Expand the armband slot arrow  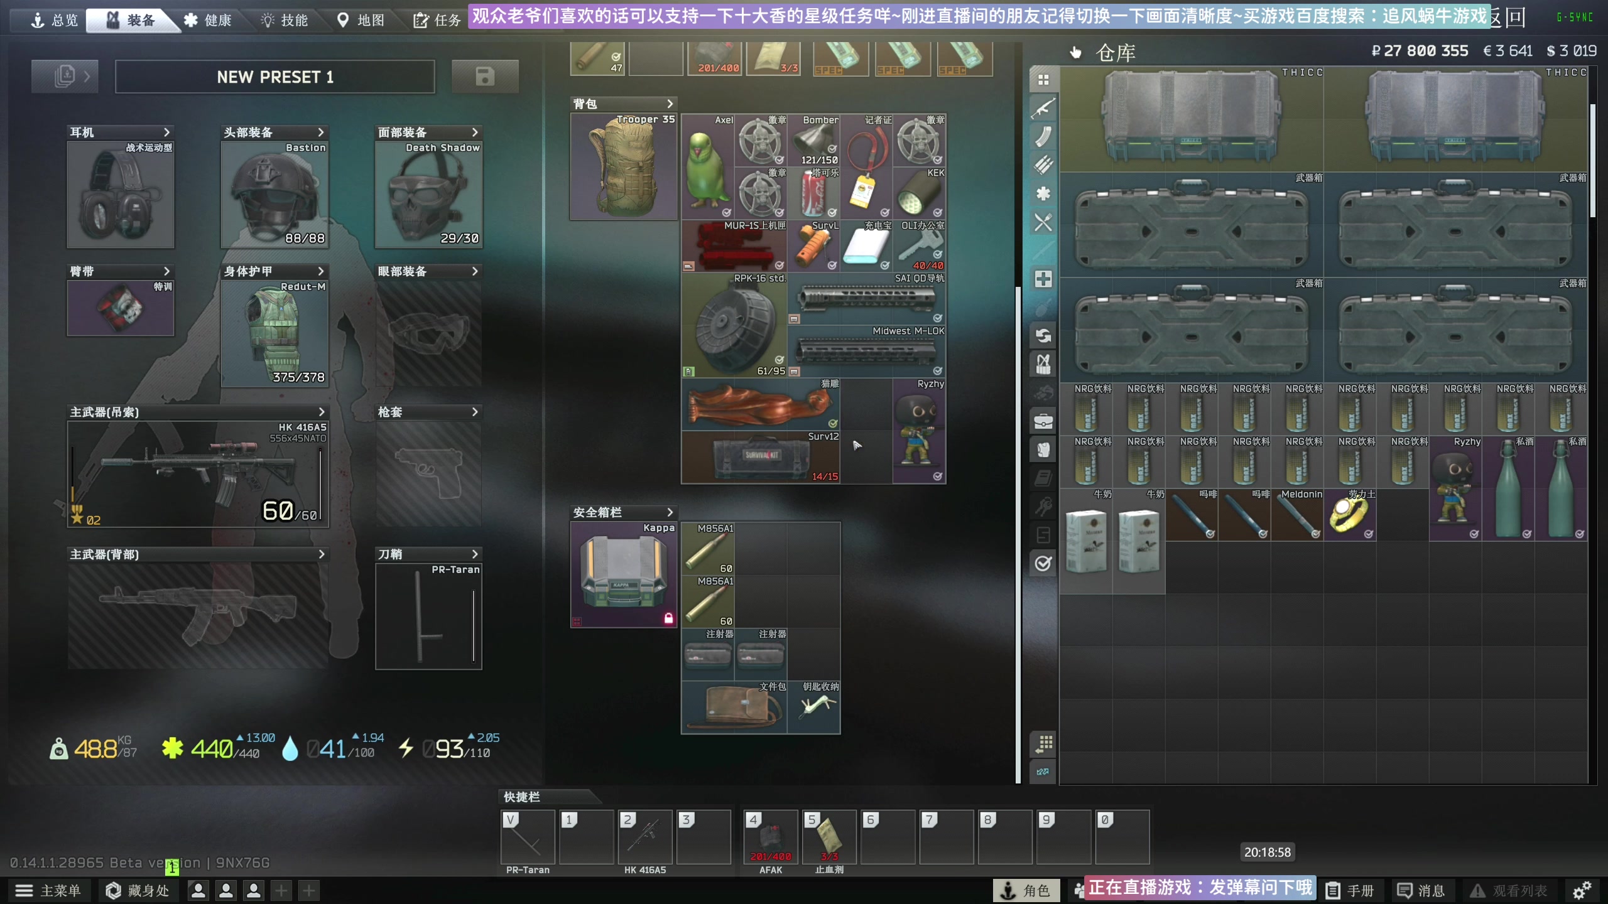[x=166, y=271]
